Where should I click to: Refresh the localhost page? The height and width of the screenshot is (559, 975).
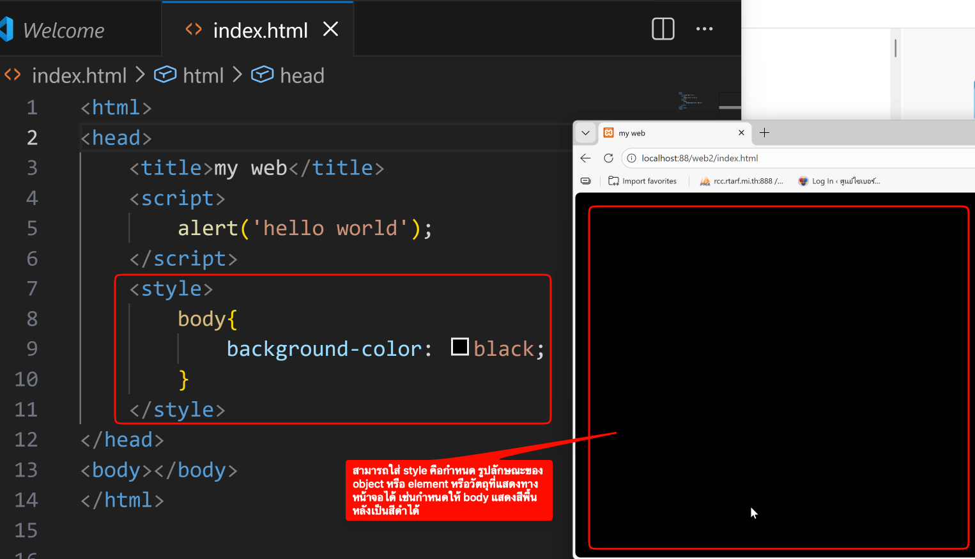[x=608, y=158]
